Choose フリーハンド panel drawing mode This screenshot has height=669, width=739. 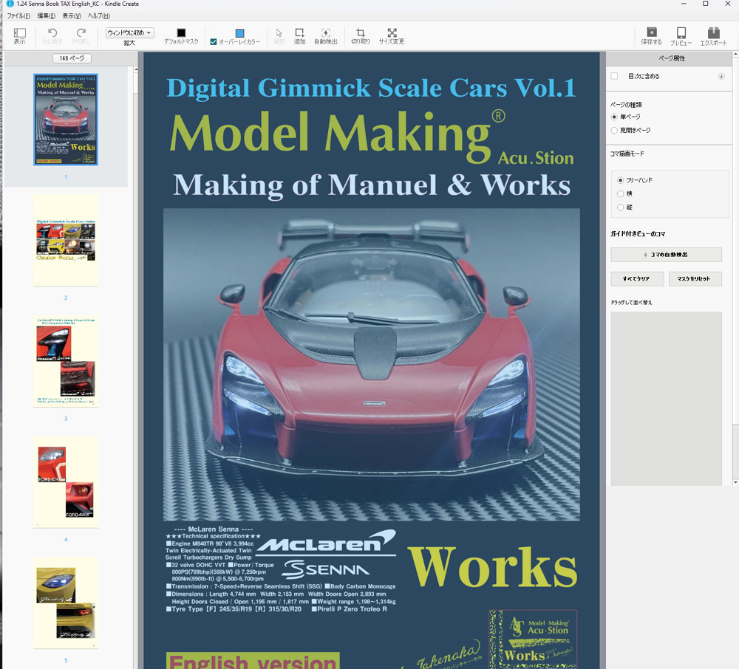click(620, 180)
